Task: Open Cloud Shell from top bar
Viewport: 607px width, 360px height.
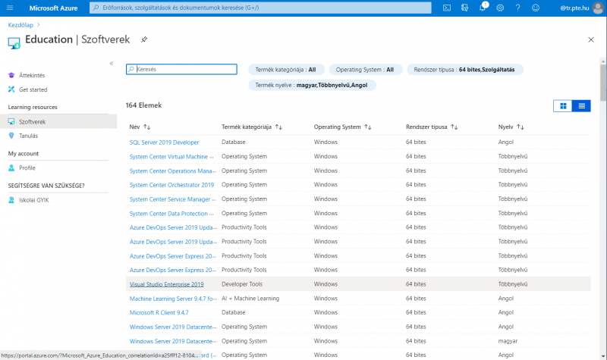Action: 447,8
